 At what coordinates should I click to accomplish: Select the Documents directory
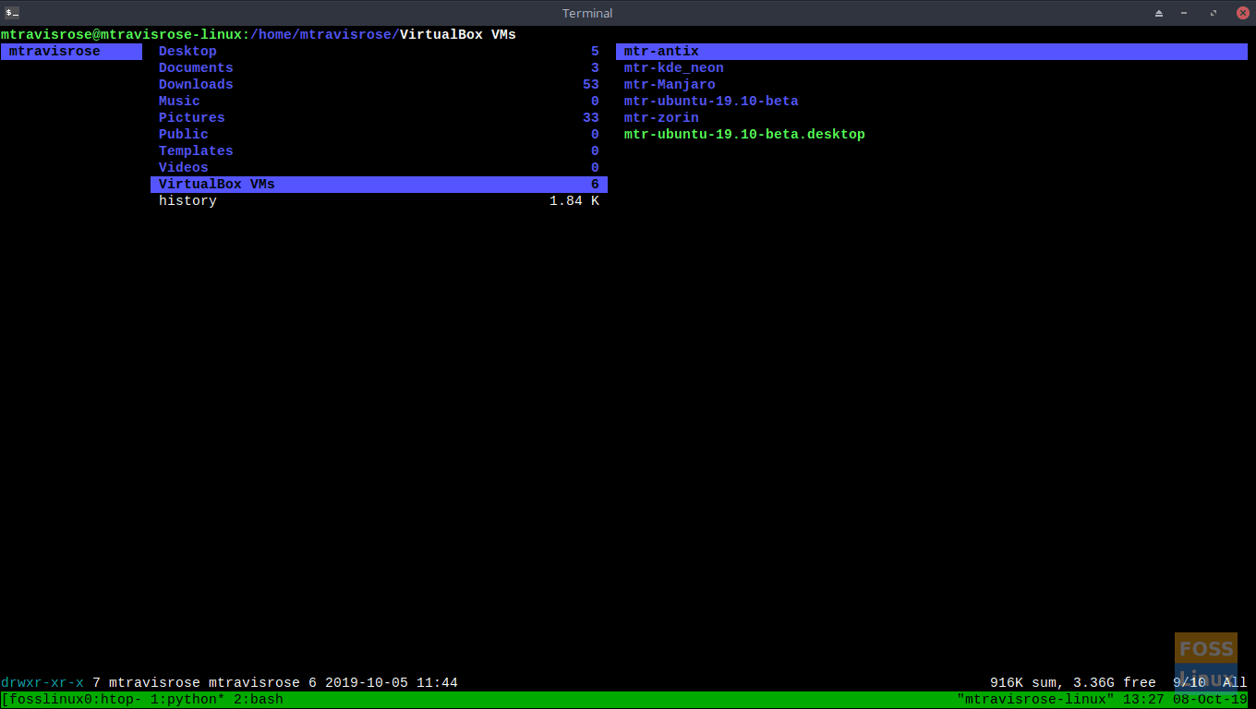(196, 68)
